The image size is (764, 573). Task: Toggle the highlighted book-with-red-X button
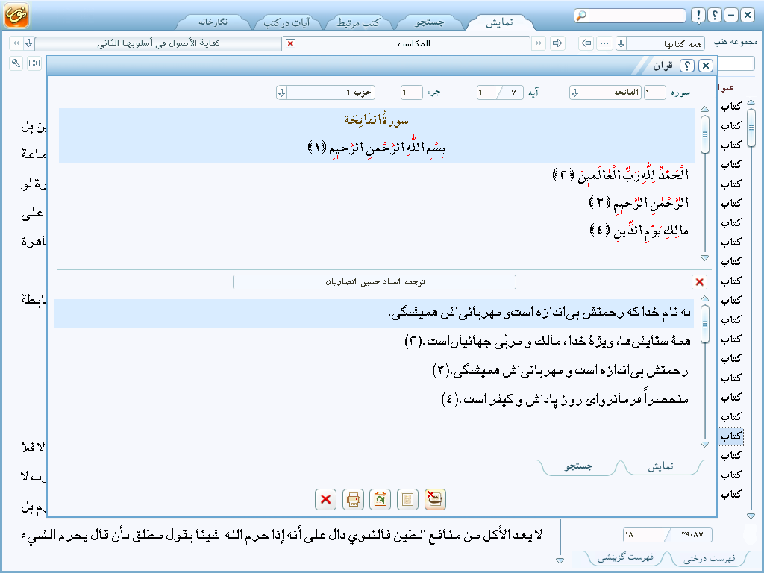tap(435, 499)
